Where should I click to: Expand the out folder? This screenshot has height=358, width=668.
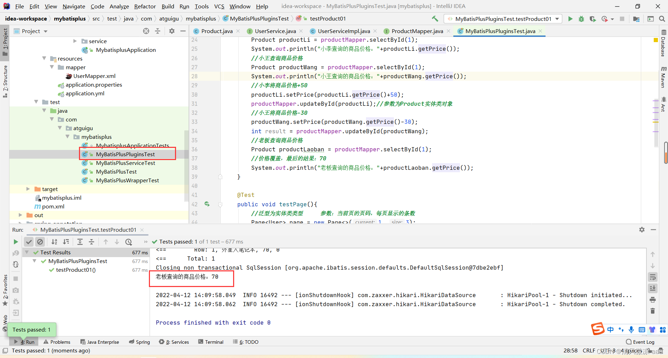20,215
